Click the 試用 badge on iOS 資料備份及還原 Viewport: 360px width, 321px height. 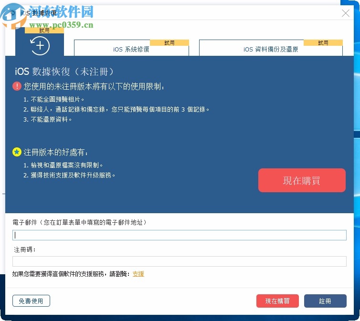click(x=323, y=42)
